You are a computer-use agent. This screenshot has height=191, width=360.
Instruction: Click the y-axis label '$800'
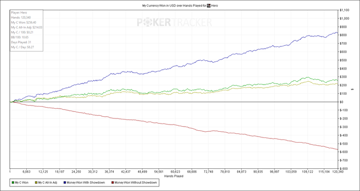point(343,35)
